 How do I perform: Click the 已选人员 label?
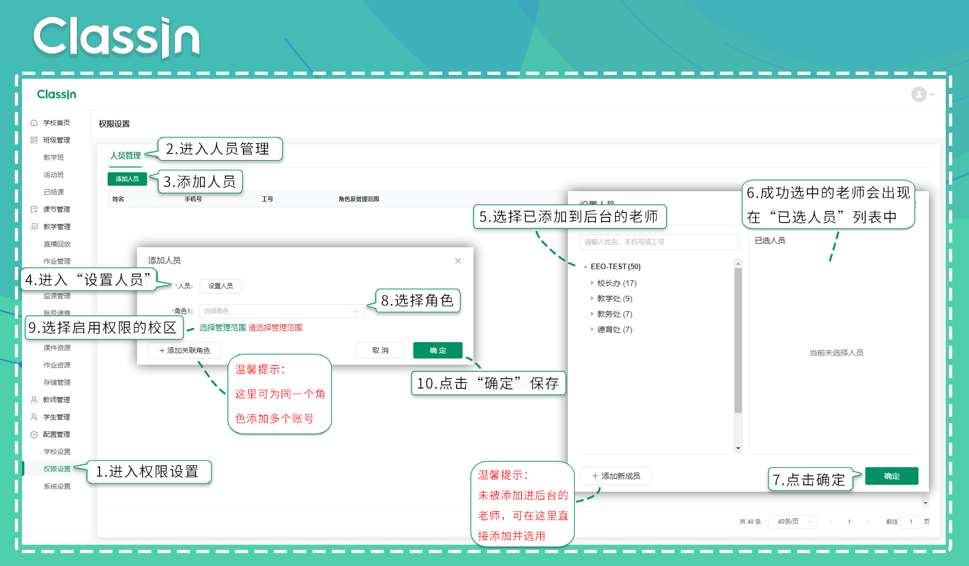(770, 241)
